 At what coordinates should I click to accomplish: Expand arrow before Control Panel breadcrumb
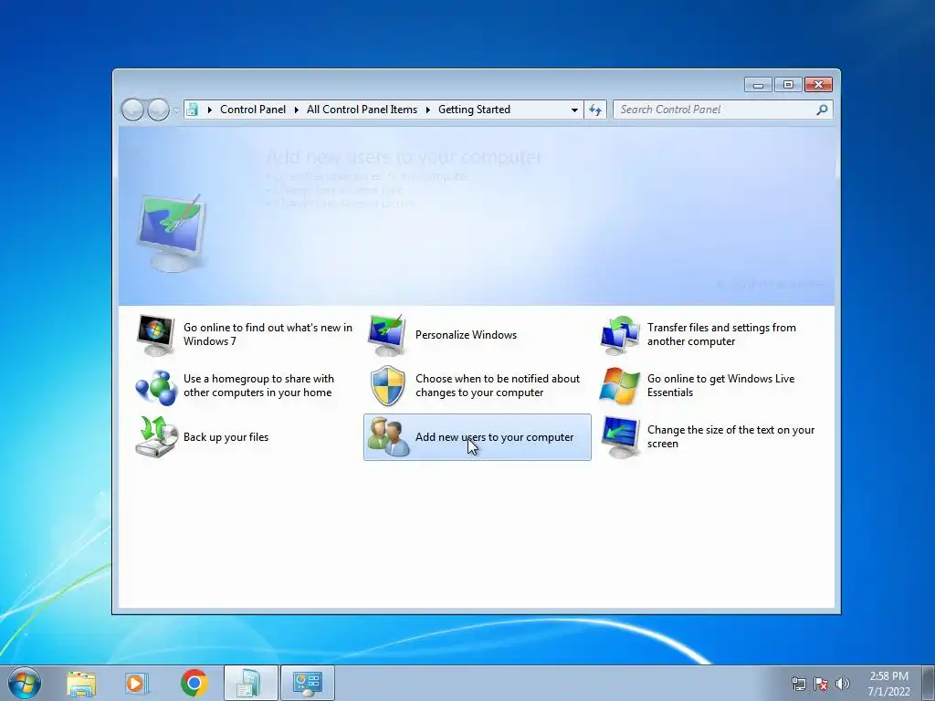(209, 110)
